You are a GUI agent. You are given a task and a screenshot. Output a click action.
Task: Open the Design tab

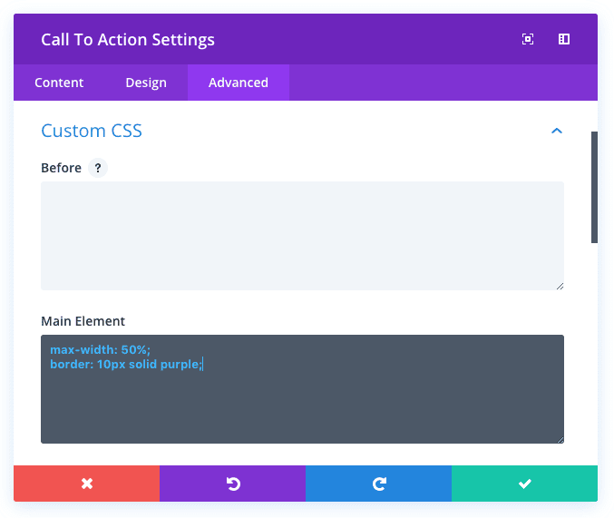point(146,83)
